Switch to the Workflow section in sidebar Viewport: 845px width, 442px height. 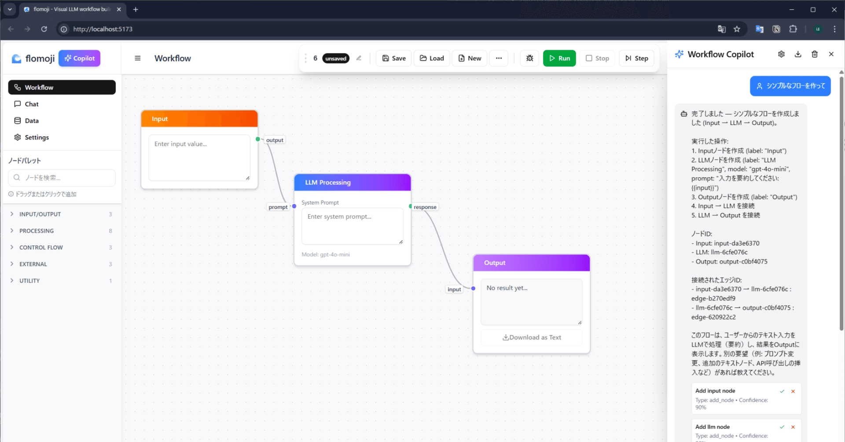coord(39,87)
